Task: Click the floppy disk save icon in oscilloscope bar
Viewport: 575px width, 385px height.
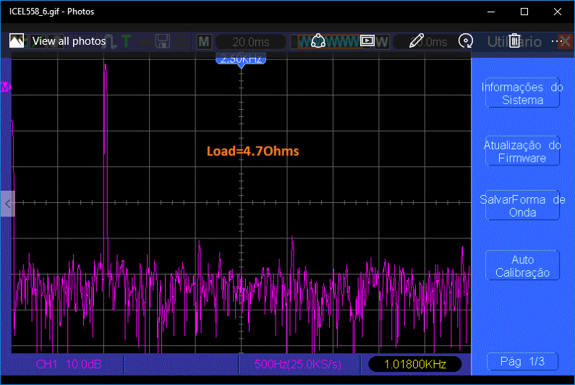Action: pos(162,41)
